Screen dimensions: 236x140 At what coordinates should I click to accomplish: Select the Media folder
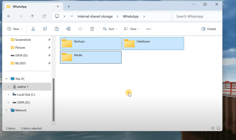click(x=91, y=57)
